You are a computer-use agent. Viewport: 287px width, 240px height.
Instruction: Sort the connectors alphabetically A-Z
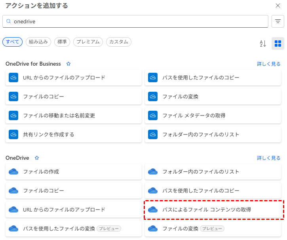[263, 43]
